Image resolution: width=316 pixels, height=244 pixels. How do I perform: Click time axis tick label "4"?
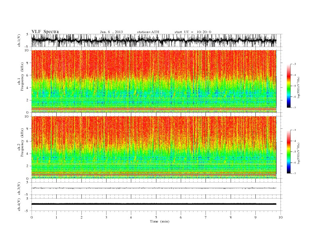point(131,217)
